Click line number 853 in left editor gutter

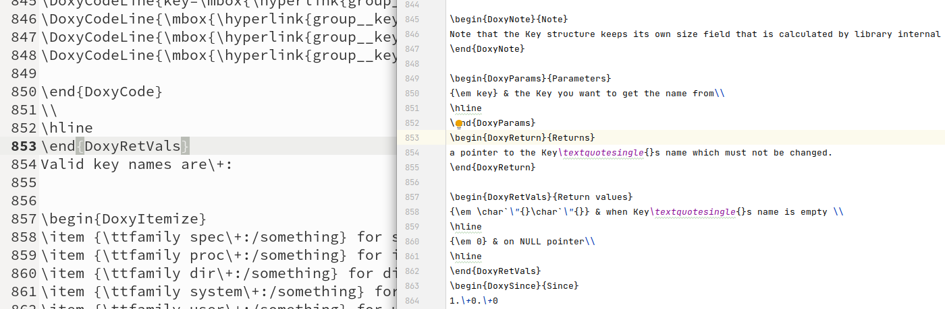coord(25,146)
